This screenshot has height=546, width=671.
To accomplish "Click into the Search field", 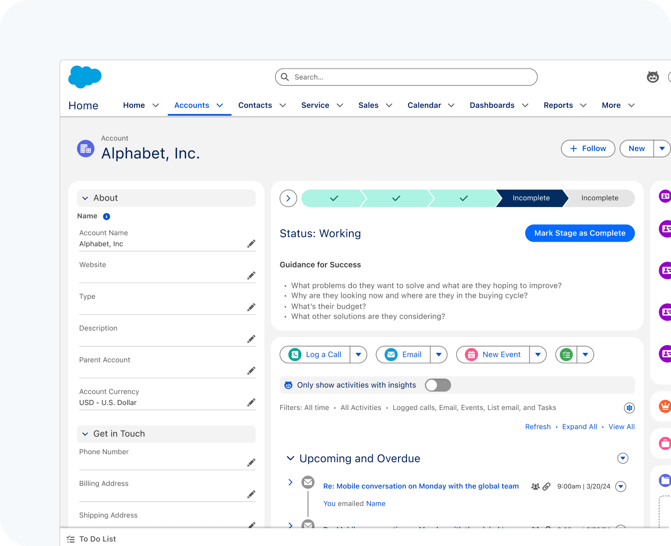I will point(406,77).
